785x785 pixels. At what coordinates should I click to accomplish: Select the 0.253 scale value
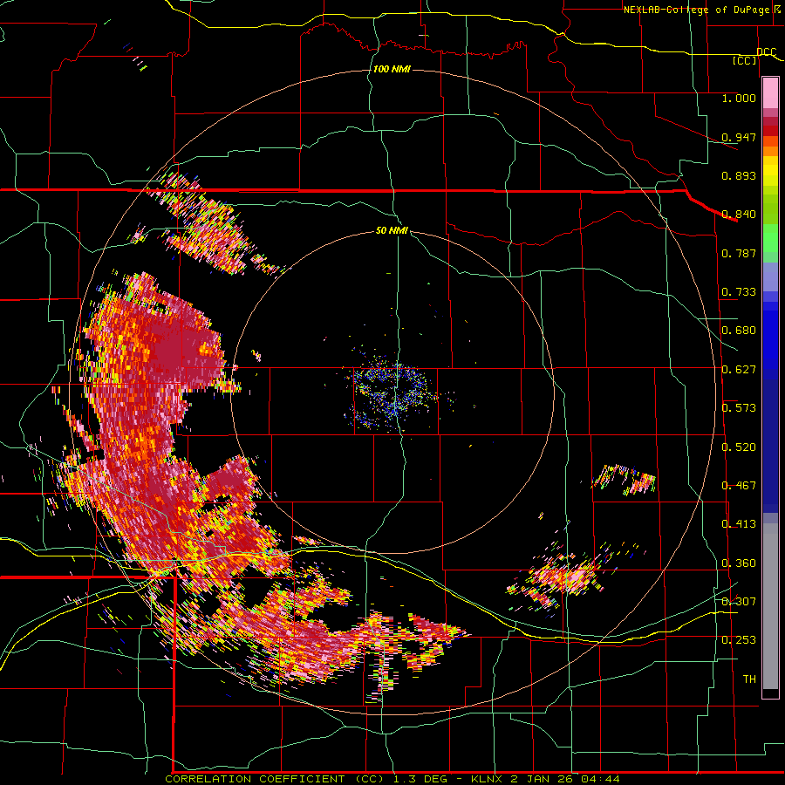pos(739,640)
